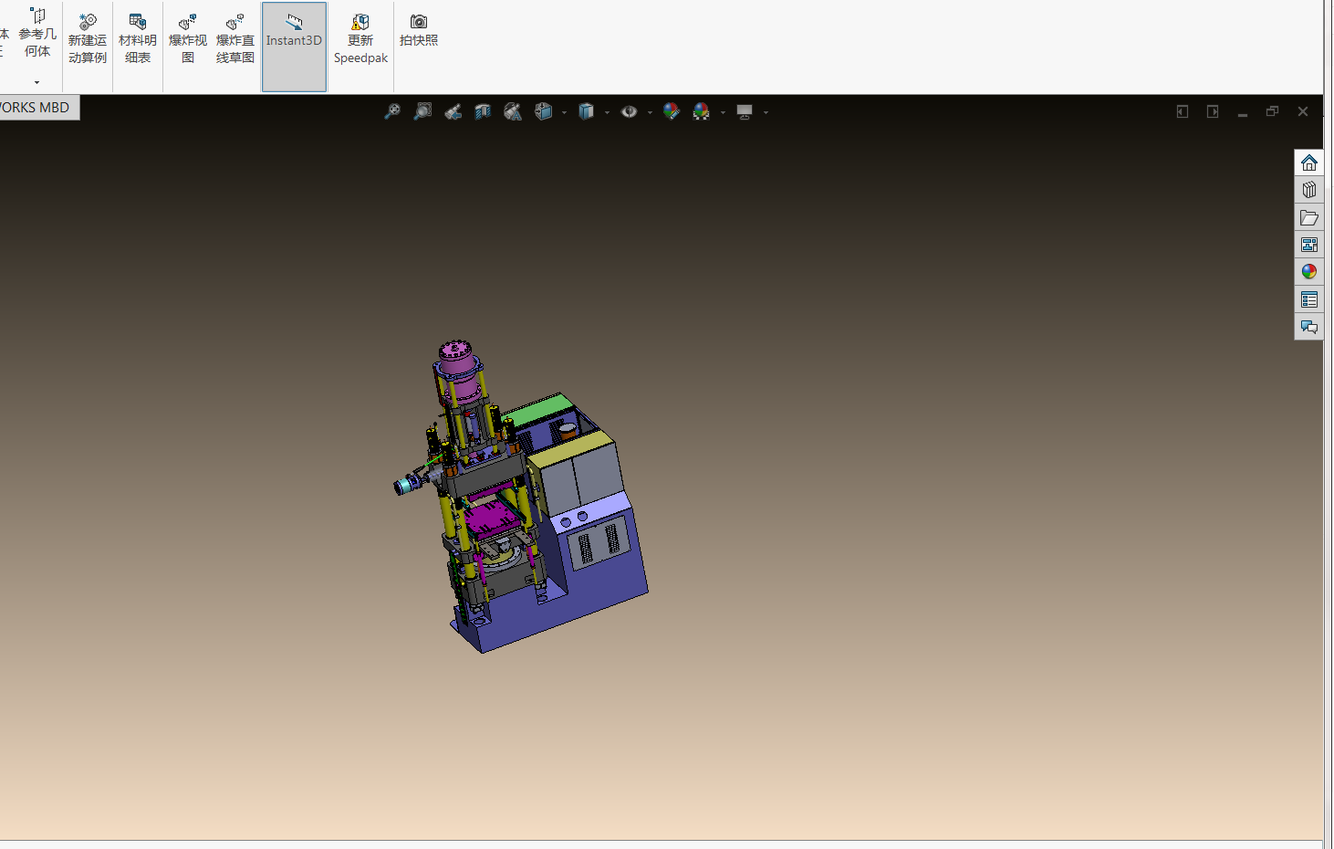Click the Take Snapshot camera button
The width and height of the screenshot is (1334, 849).
pyautogui.click(x=419, y=32)
